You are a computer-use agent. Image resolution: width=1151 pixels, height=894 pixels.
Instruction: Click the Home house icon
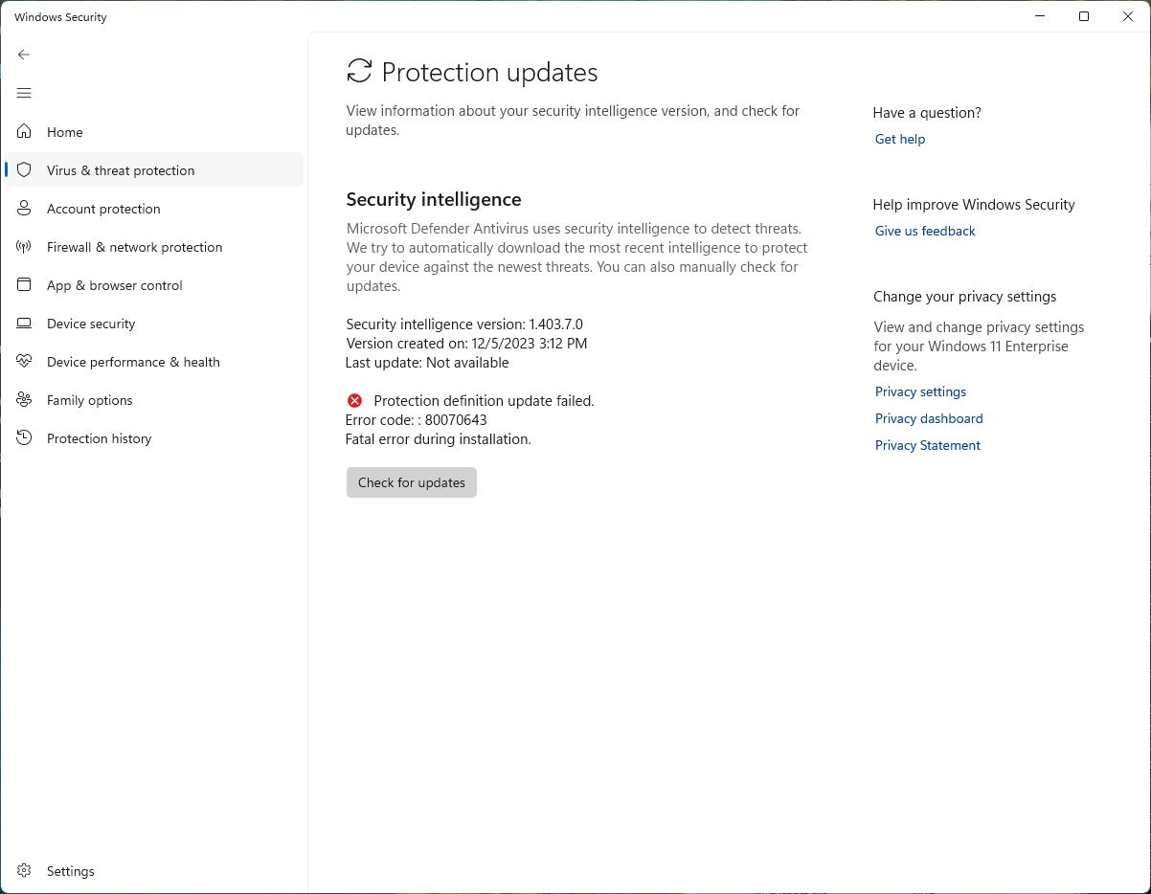25,132
